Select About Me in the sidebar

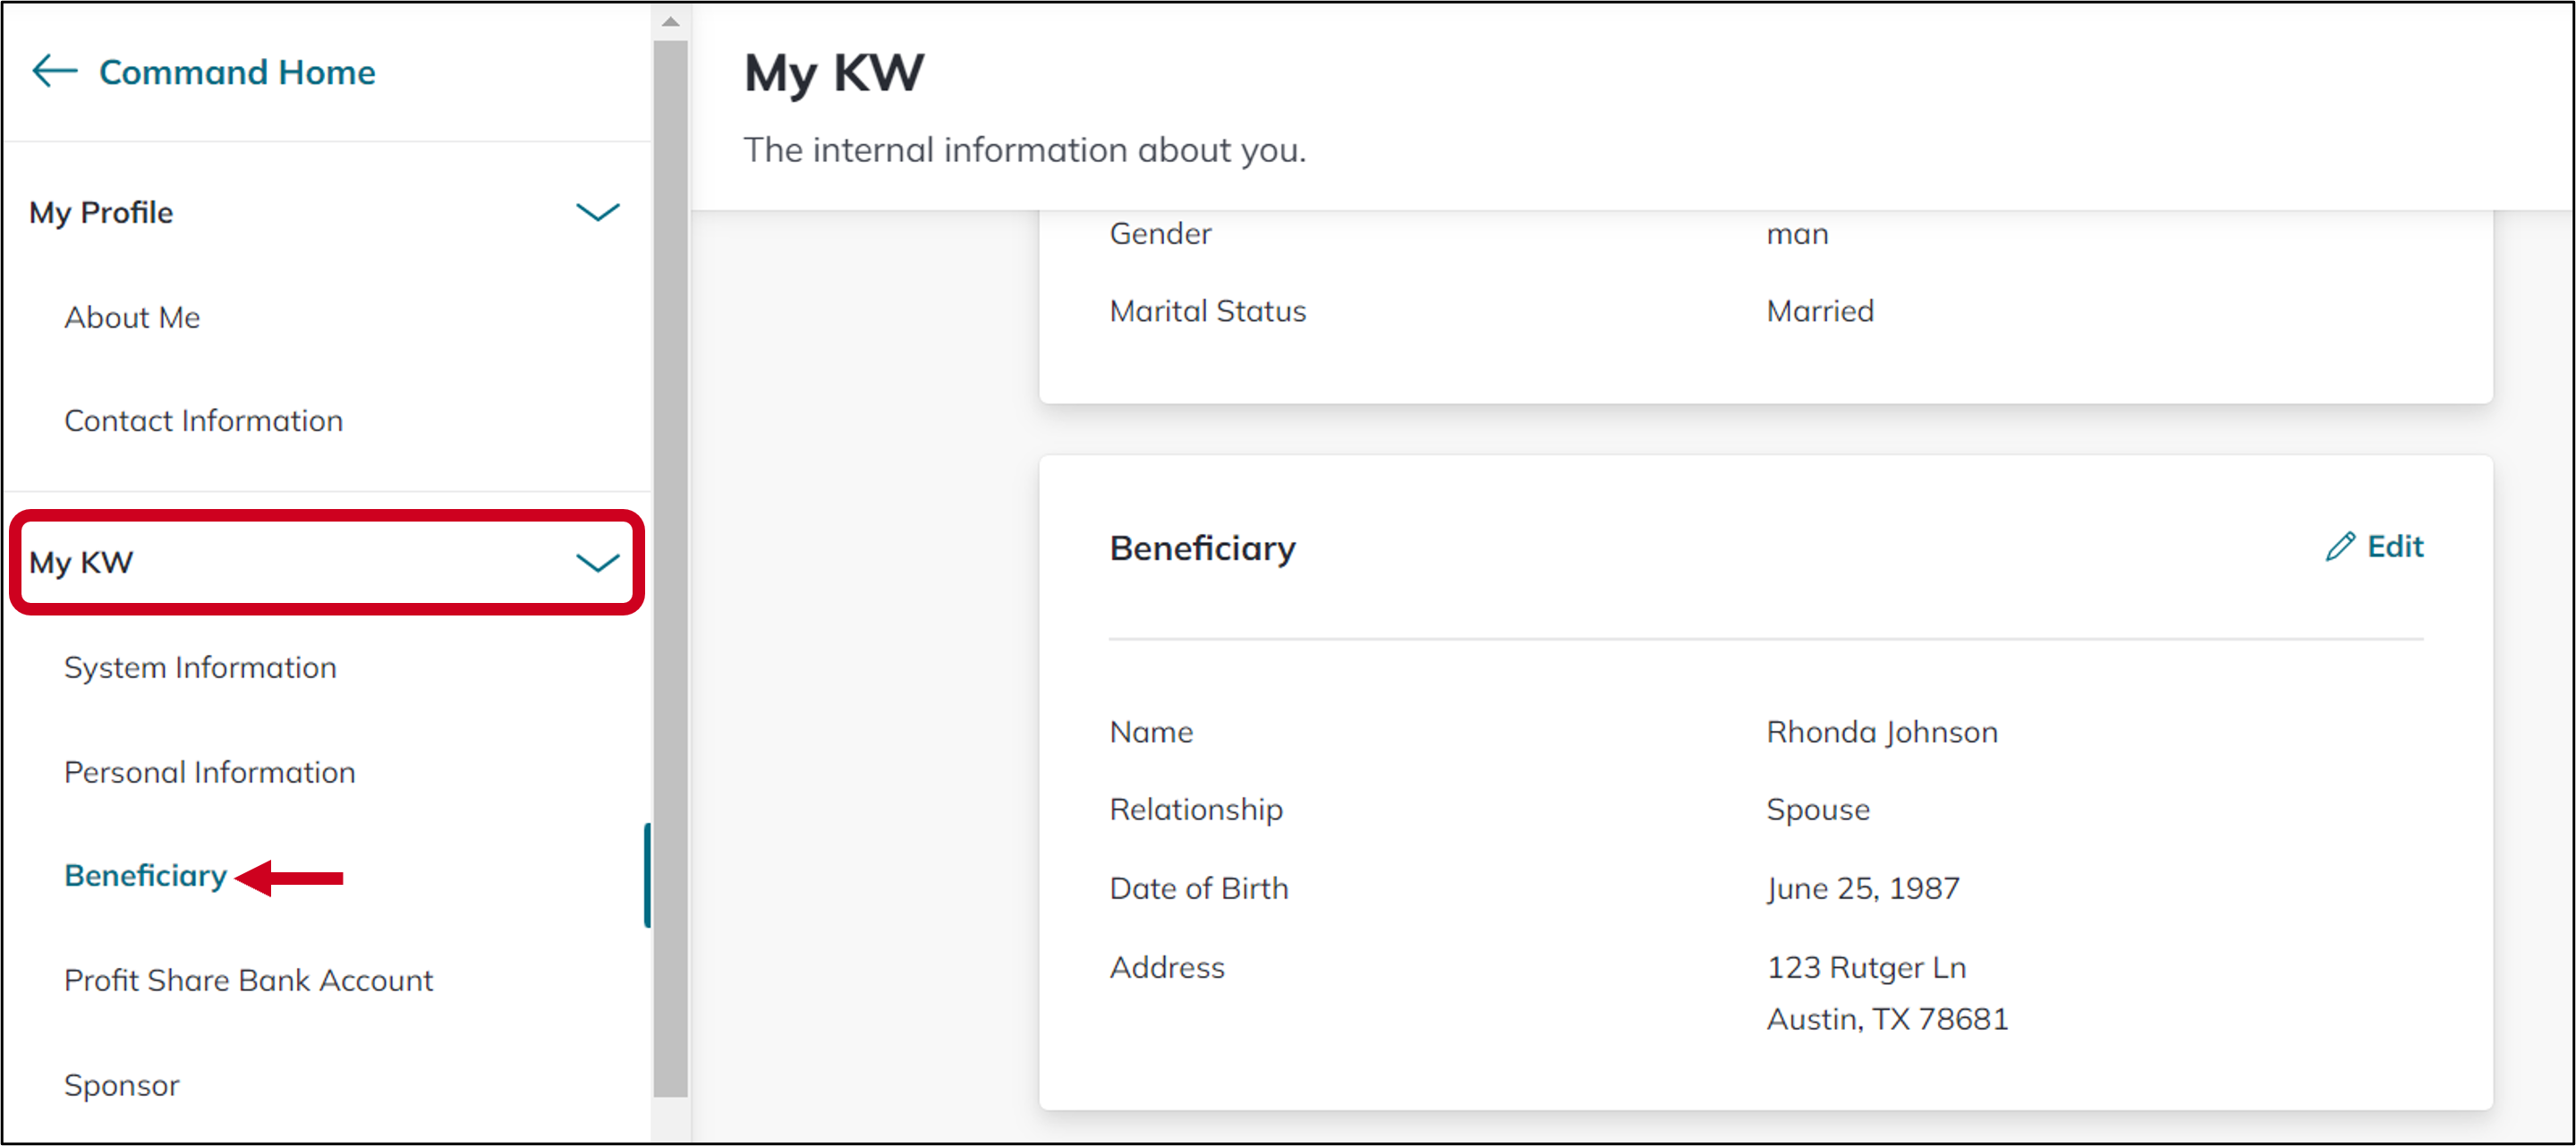click(132, 317)
